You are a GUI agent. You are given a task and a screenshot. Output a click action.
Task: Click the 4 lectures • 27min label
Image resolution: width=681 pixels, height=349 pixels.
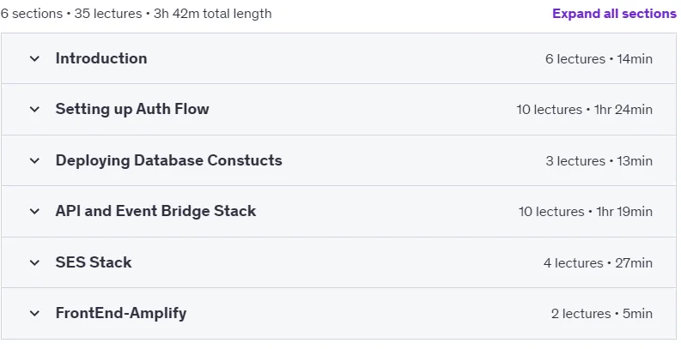[598, 262]
